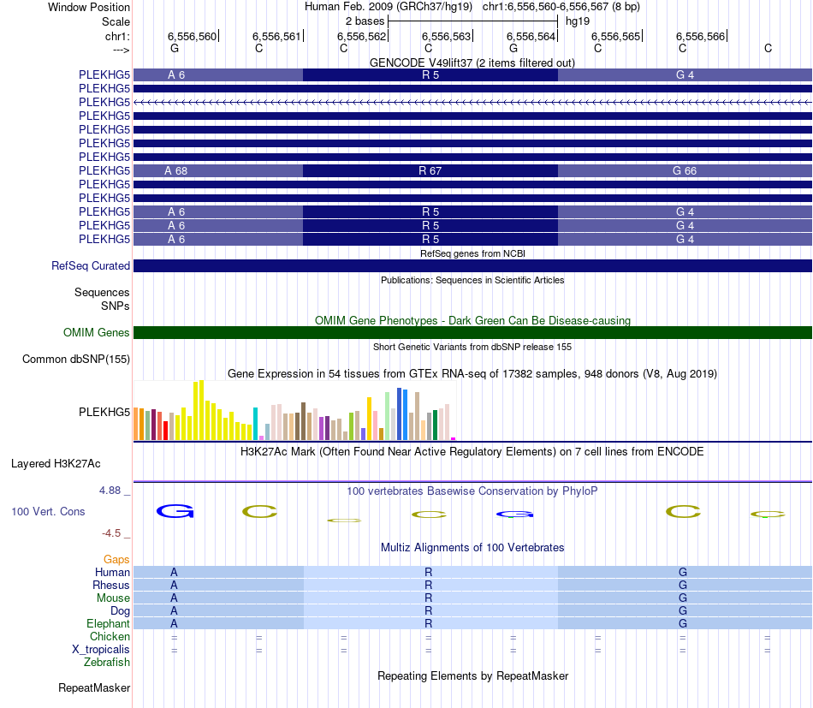813x708 pixels.
Task: Click the orange Gaps label
Action: coord(116,559)
